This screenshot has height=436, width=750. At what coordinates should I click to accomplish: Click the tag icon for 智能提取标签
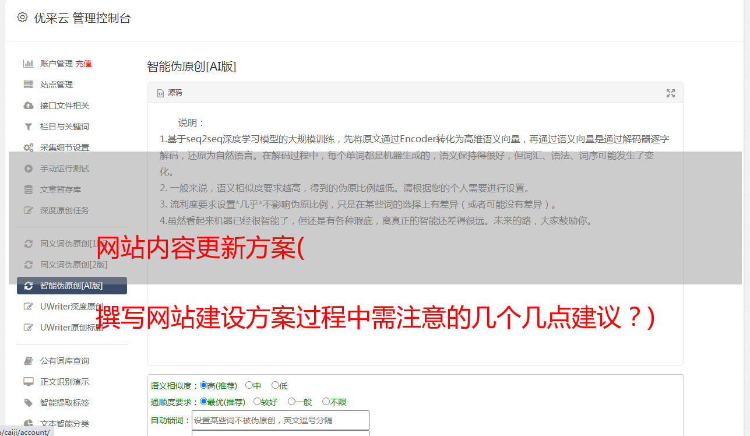pos(28,403)
